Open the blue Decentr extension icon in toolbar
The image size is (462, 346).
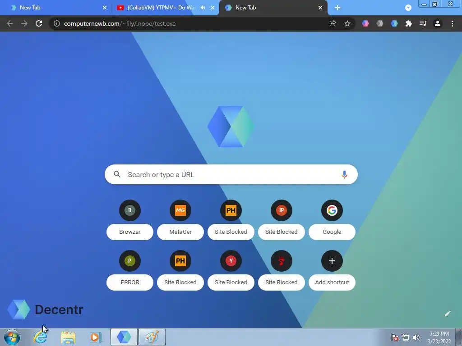(x=394, y=23)
